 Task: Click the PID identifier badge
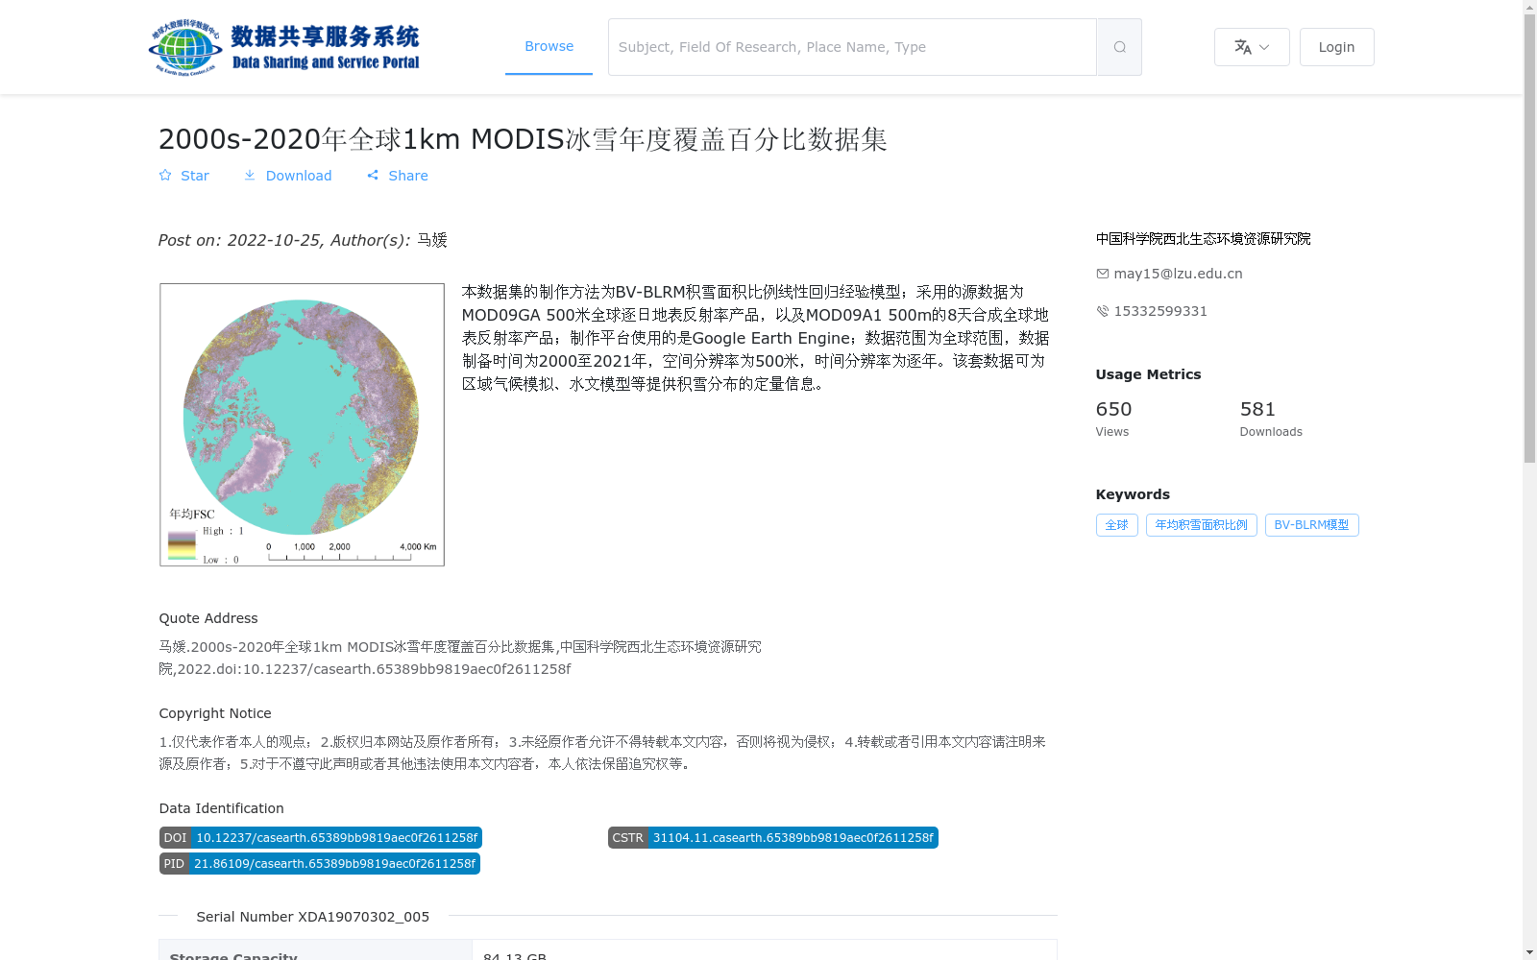(319, 864)
